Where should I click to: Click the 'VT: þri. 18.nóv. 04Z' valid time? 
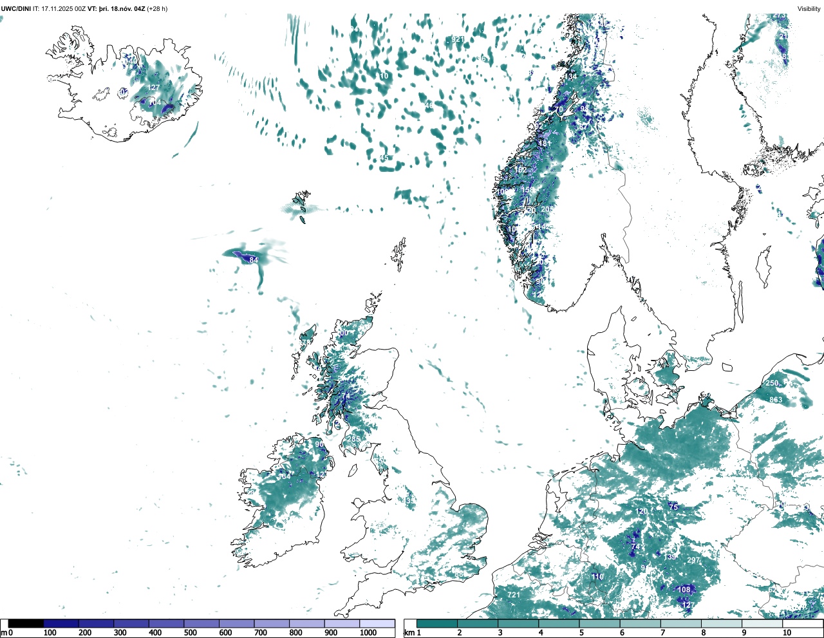(117, 8)
